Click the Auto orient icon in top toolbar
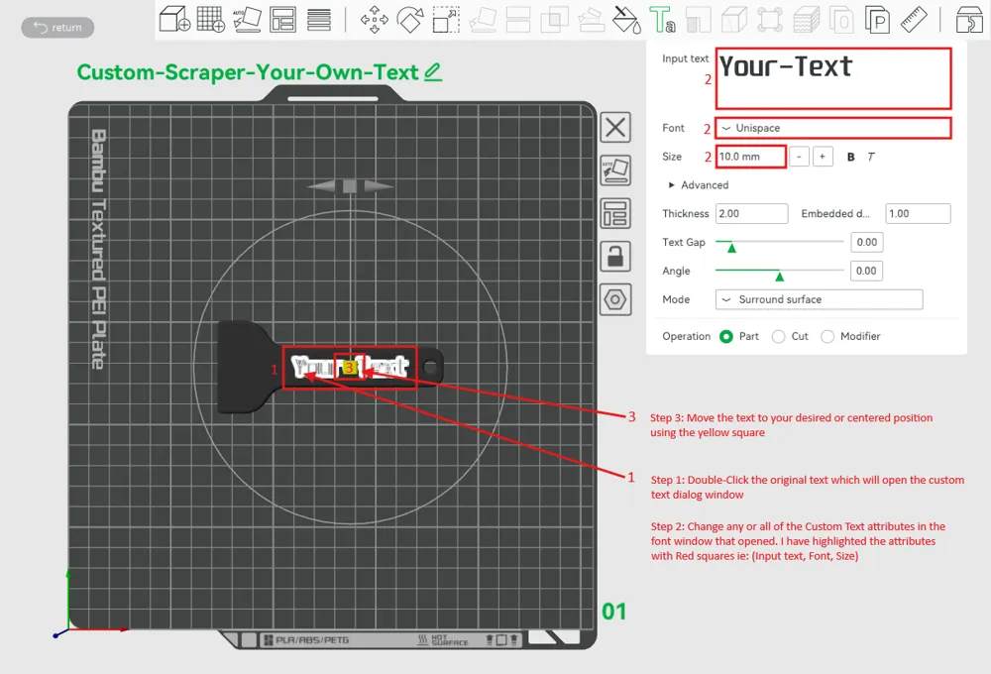The height and width of the screenshot is (674, 991). 247,19
